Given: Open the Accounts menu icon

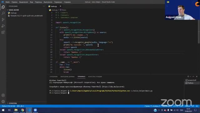Looking at the screenshot, I should point(3,95).
